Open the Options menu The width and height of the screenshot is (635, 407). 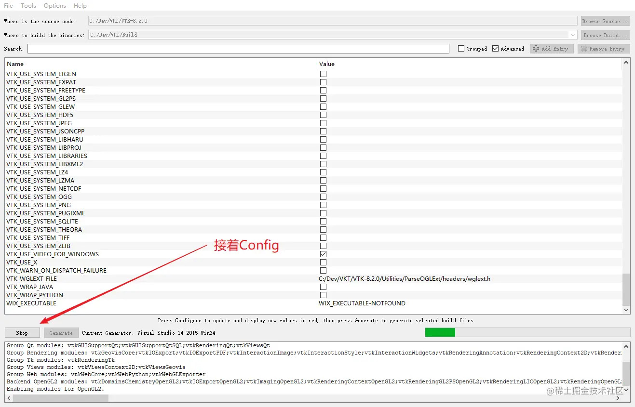[55, 5]
